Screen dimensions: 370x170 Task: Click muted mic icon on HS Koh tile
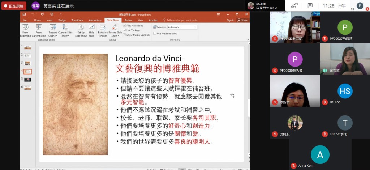point(325,102)
